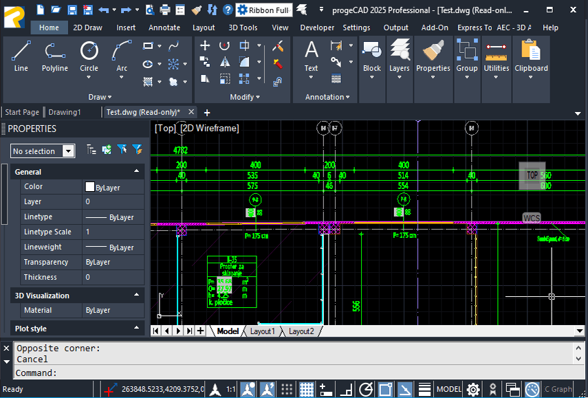Toggle ortho mode on the status bar
The image size is (588, 398).
[345, 389]
